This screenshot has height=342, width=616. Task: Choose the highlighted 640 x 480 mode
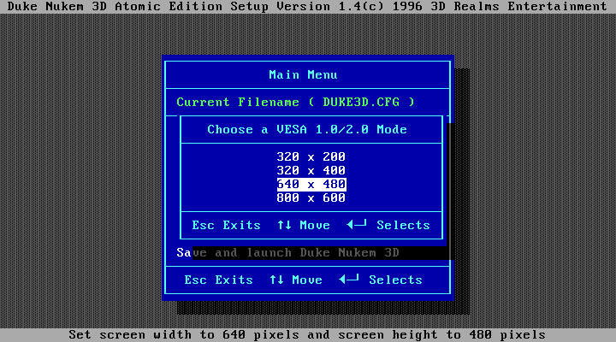click(x=311, y=184)
